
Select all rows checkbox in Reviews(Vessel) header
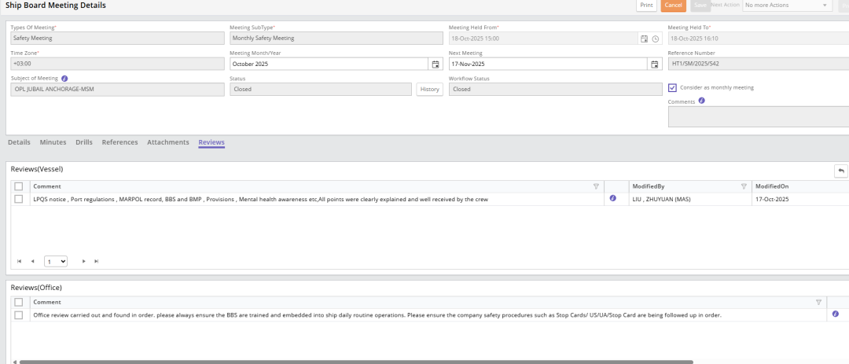(19, 186)
